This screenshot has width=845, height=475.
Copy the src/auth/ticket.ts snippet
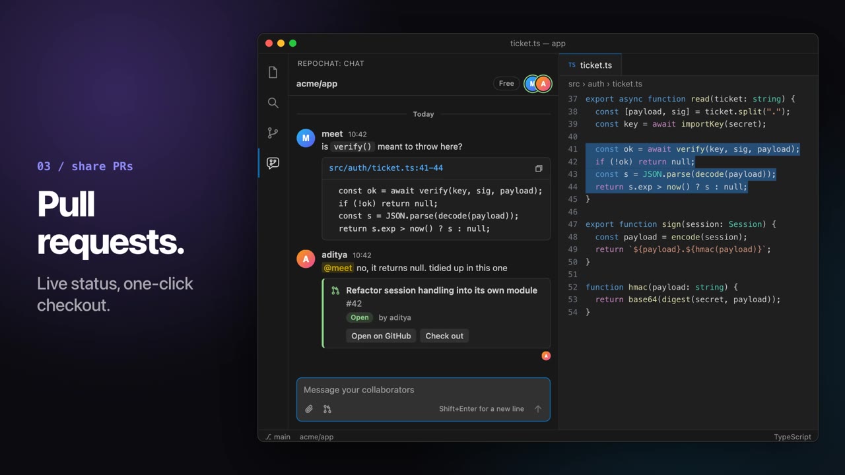pyautogui.click(x=539, y=168)
